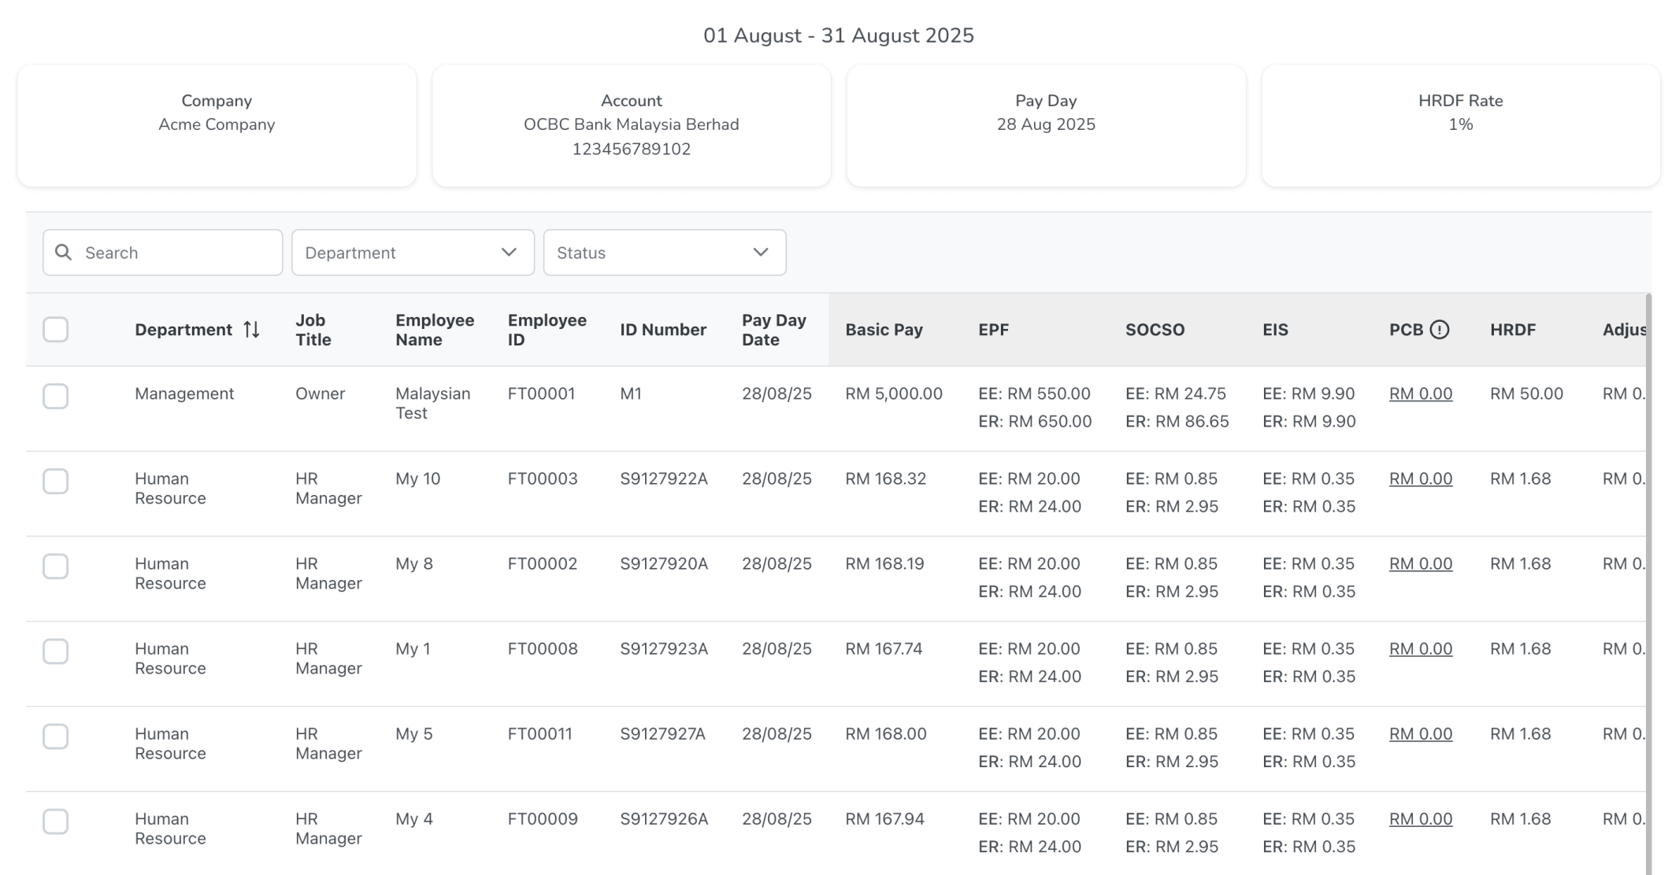Image resolution: width=1679 pixels, height=875 pixels.
Task: Click the EPF column header
Action: [x=993, y=330]
